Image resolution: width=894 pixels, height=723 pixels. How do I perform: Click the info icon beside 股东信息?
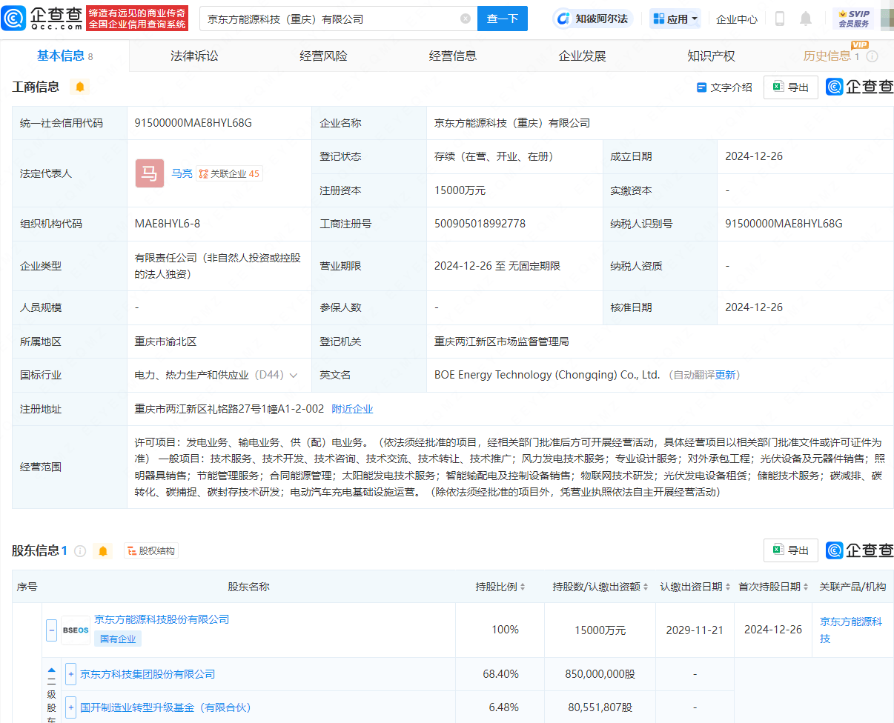[x=80, y=551]
